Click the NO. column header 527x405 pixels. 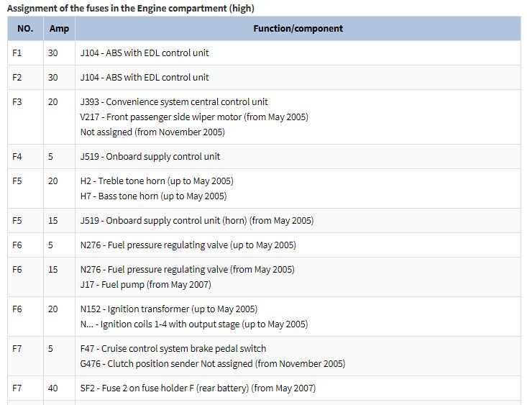(x=25, y=29)
